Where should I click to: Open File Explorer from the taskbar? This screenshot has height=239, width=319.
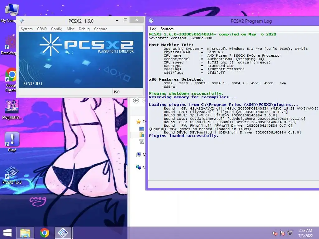(25, 233)
